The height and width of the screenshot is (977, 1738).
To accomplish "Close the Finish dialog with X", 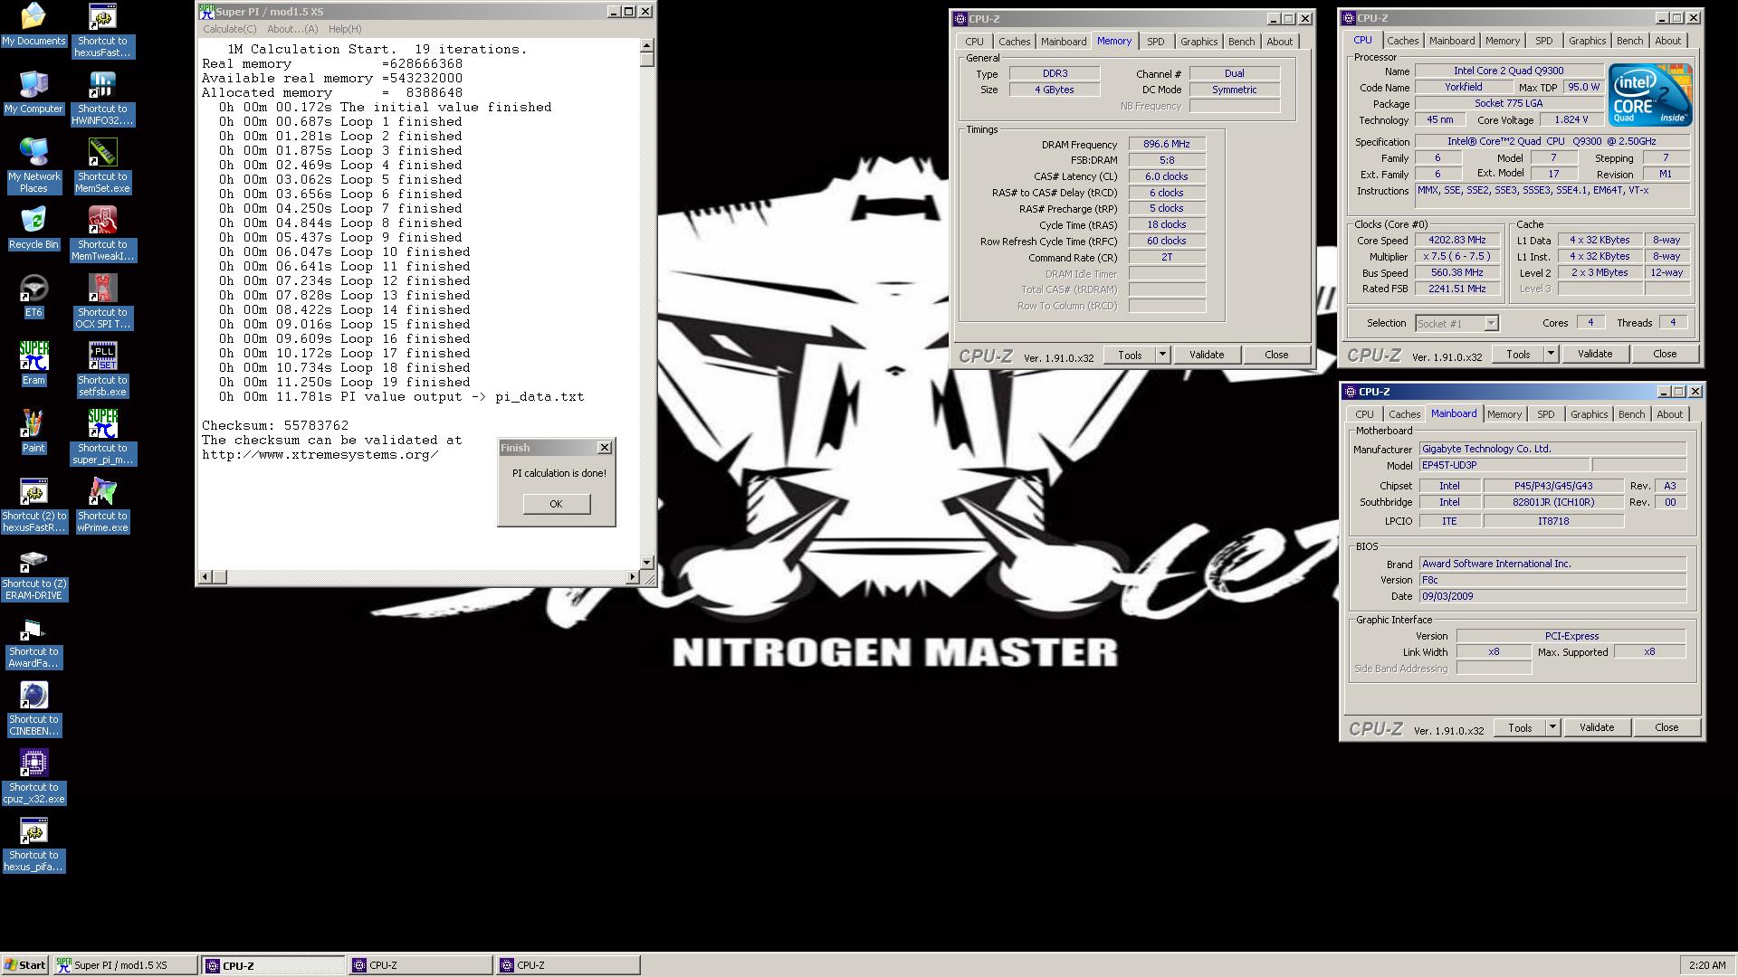I will pyautogui.click(x=605, y=448).
